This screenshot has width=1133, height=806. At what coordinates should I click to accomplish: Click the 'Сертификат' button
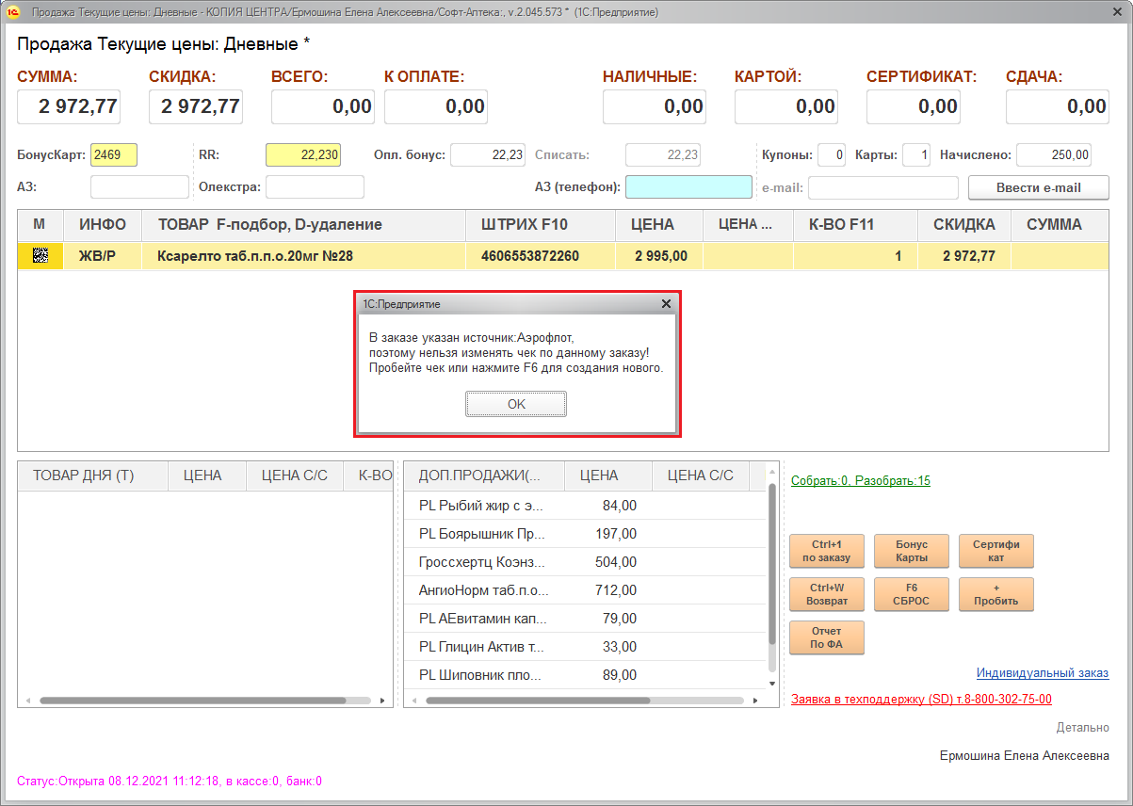(995, 551)
